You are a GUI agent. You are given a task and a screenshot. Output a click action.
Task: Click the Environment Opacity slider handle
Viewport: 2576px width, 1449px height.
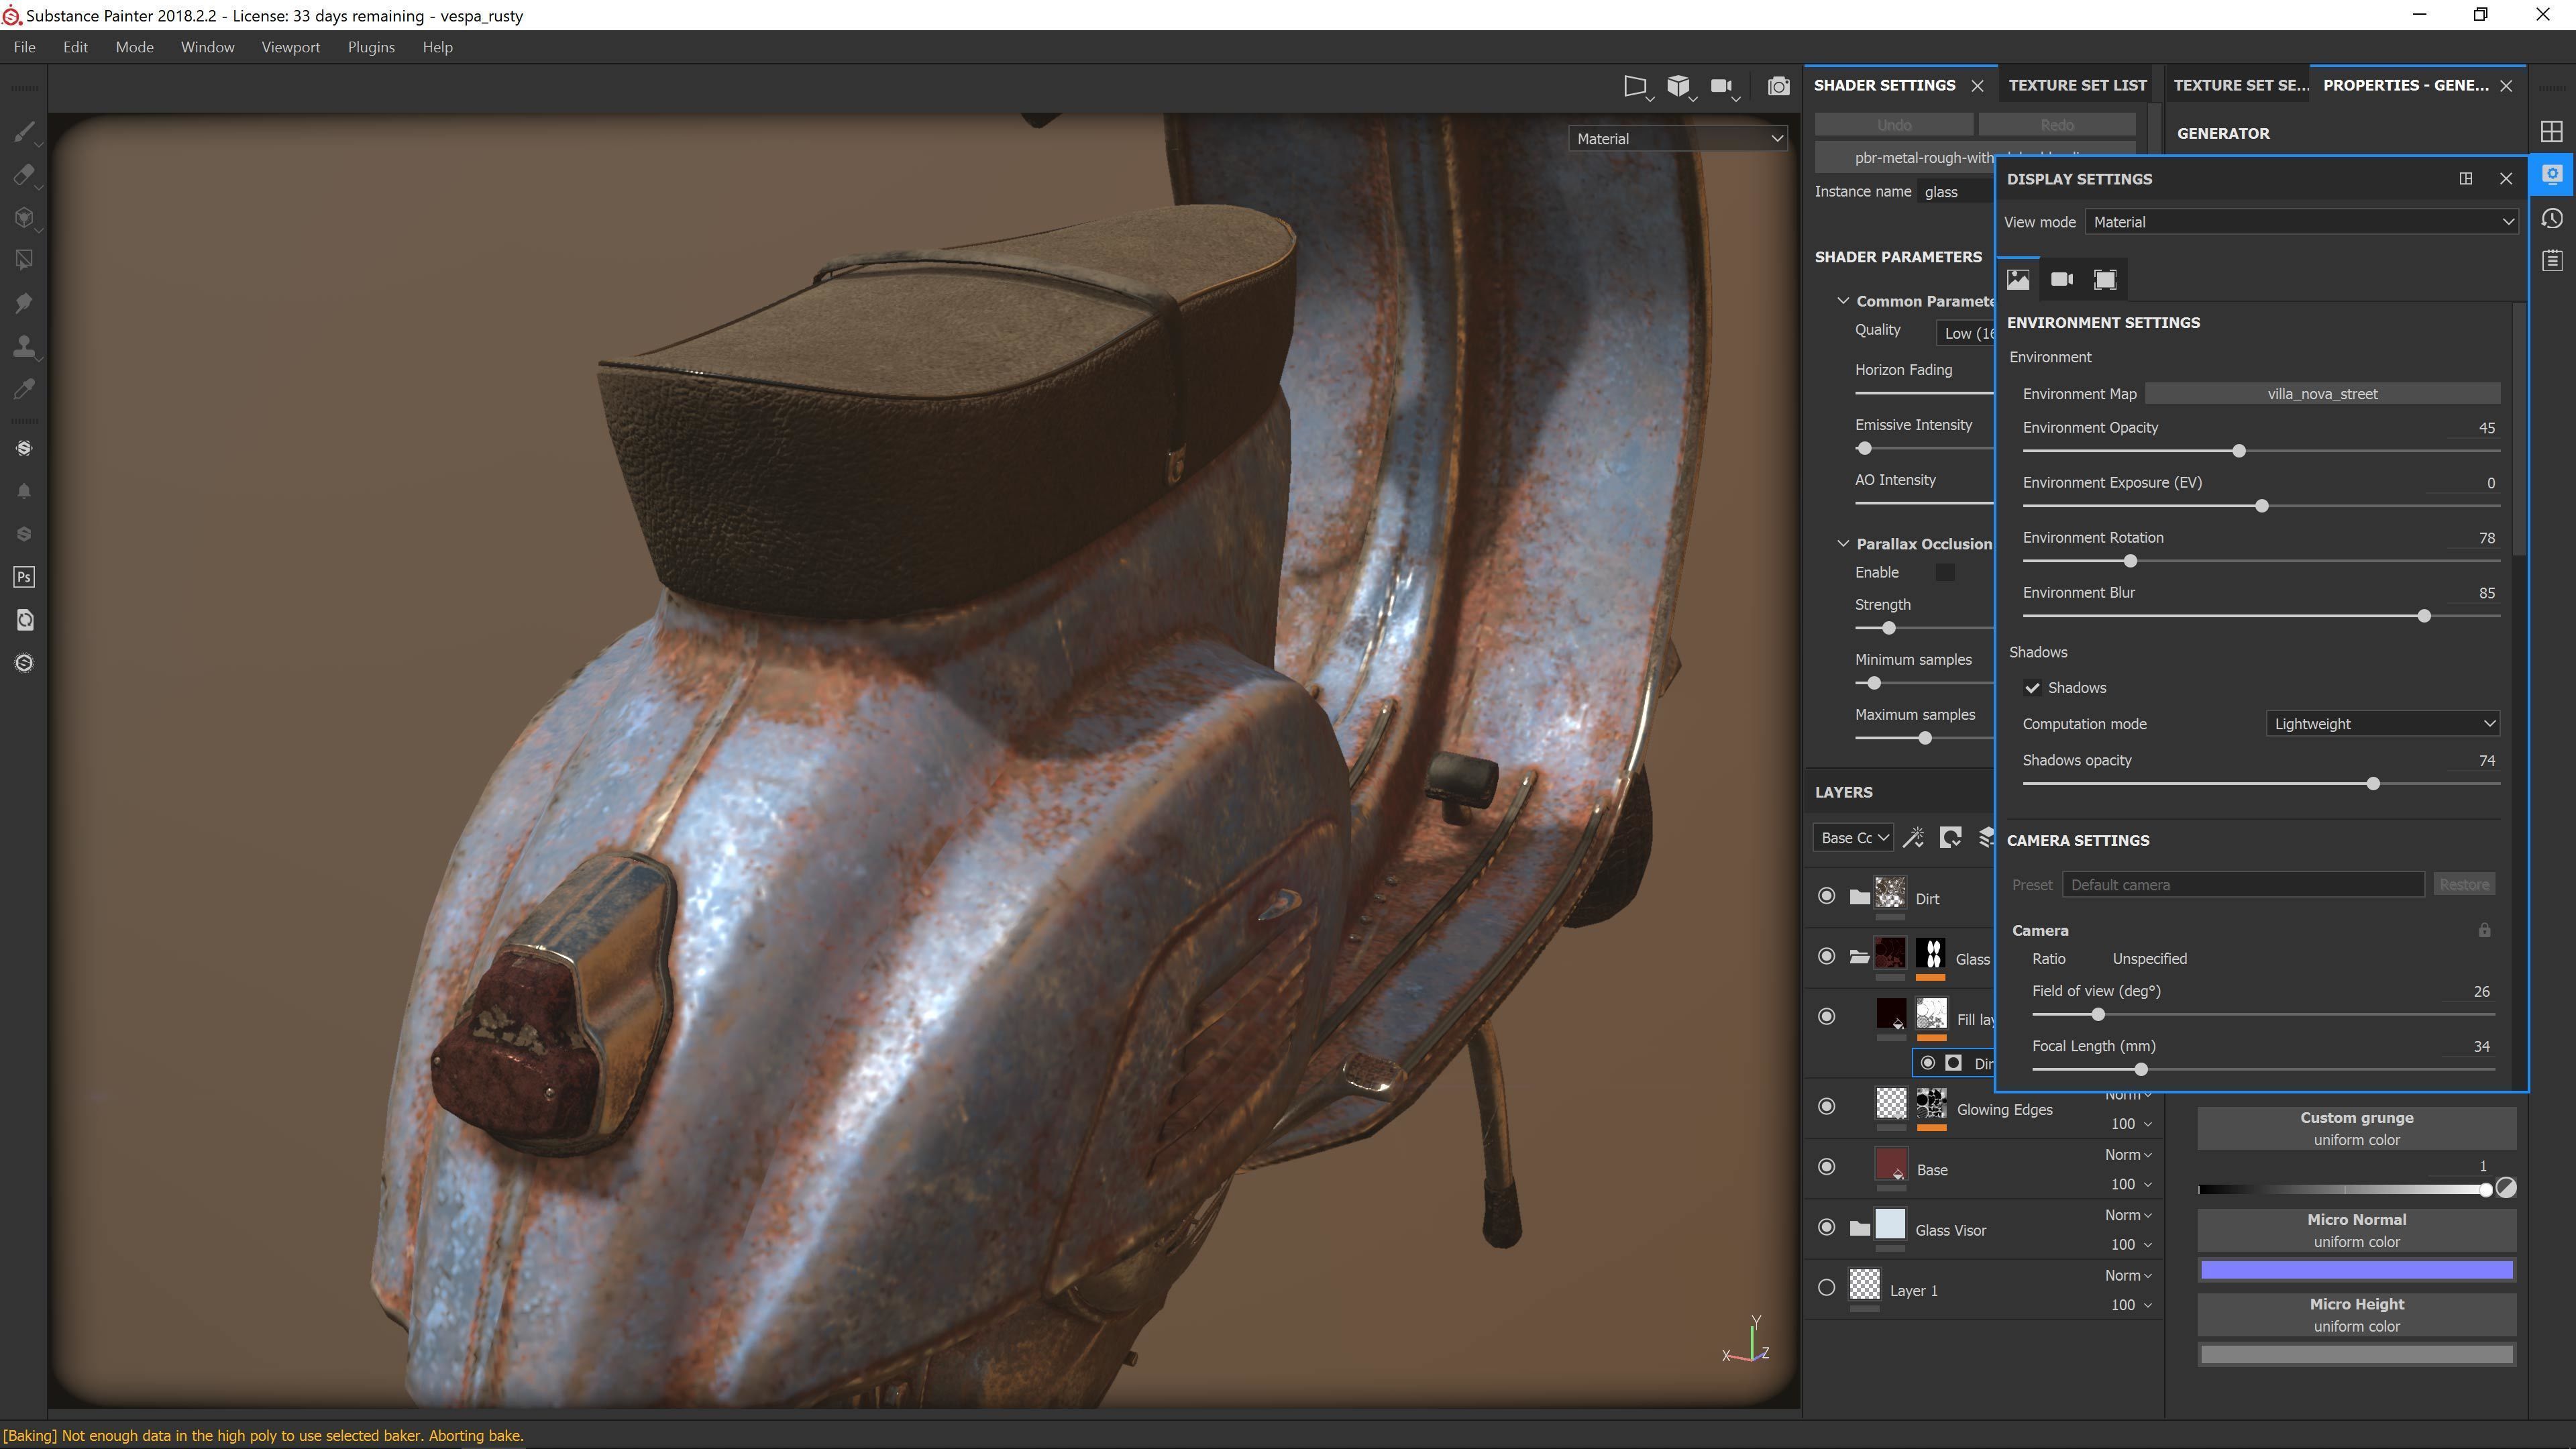pyautogui.click(x=2239, y=451)
